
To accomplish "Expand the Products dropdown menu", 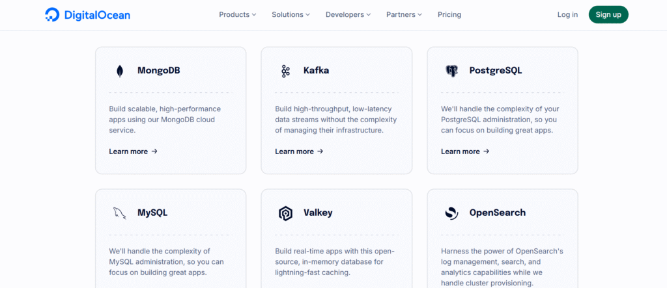I will 237,14.
